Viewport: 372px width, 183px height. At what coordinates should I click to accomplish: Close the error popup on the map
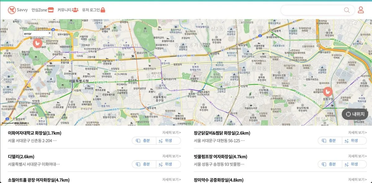(x=50, y=33)
